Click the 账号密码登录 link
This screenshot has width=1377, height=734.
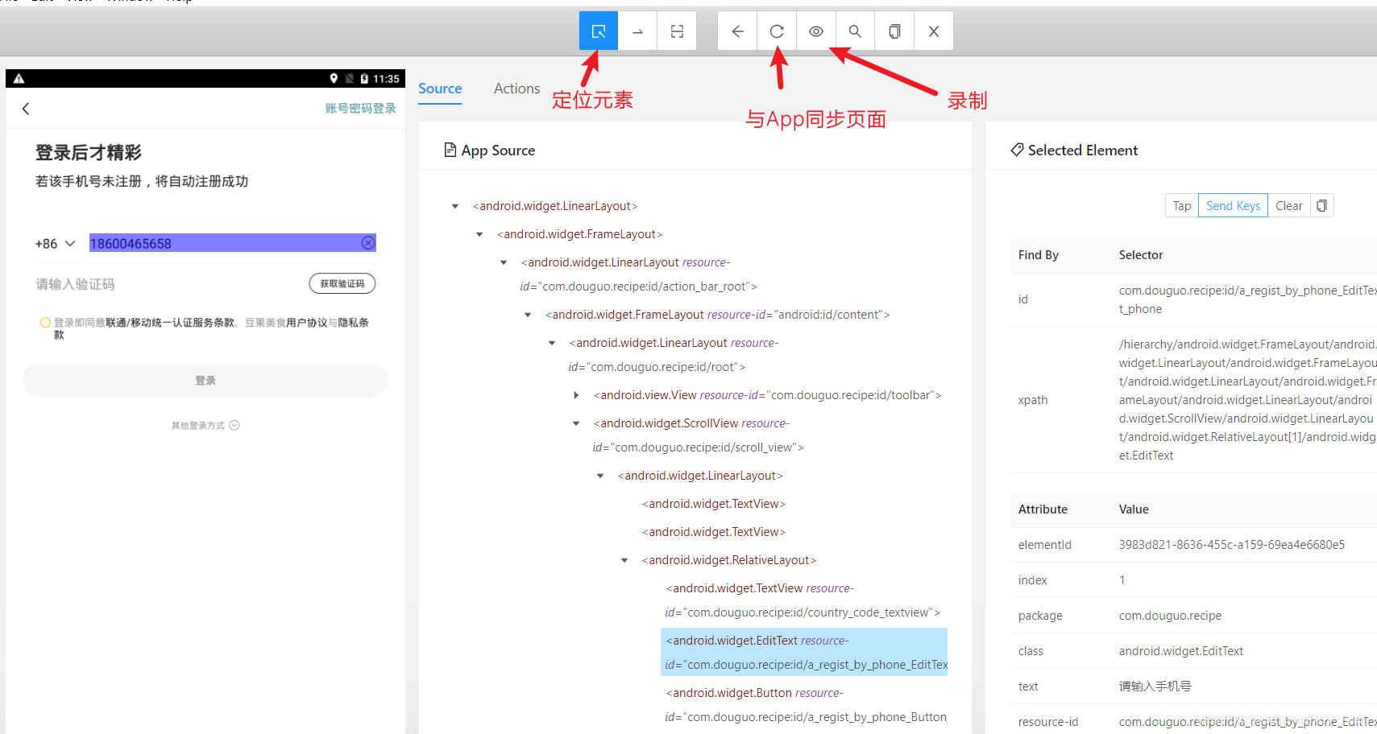(x=360, y=109)
